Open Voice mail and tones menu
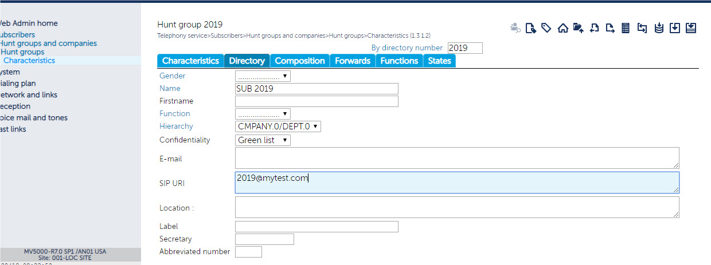Image resolution: width=711 pixels, height=265 pixels. [34, 118]
